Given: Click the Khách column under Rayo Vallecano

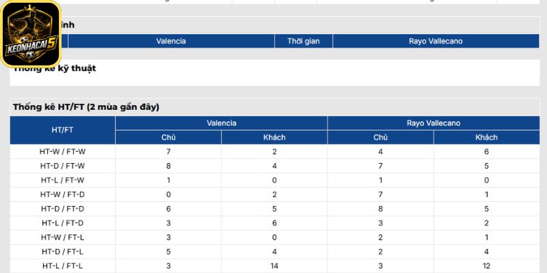Looking at the screenshot, I should pyautogui.click(x=486, y=137).
